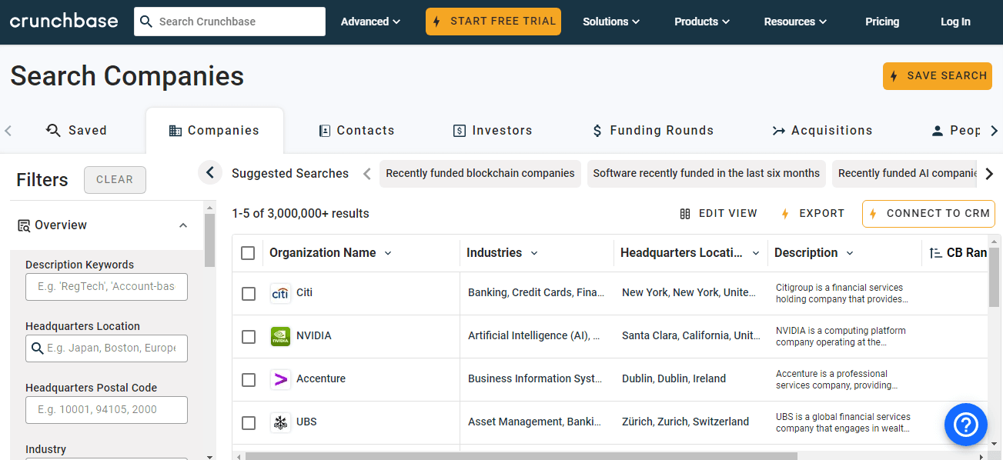
Task: Click the CB Rank sort icon
Action: coord(935,253)
